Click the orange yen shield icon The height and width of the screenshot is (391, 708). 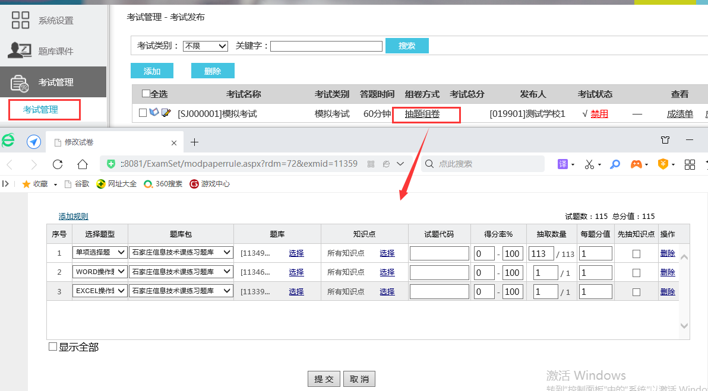click(x=662, y=164)
